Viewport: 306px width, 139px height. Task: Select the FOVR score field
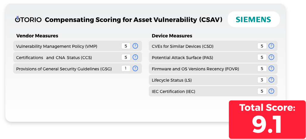262,69
